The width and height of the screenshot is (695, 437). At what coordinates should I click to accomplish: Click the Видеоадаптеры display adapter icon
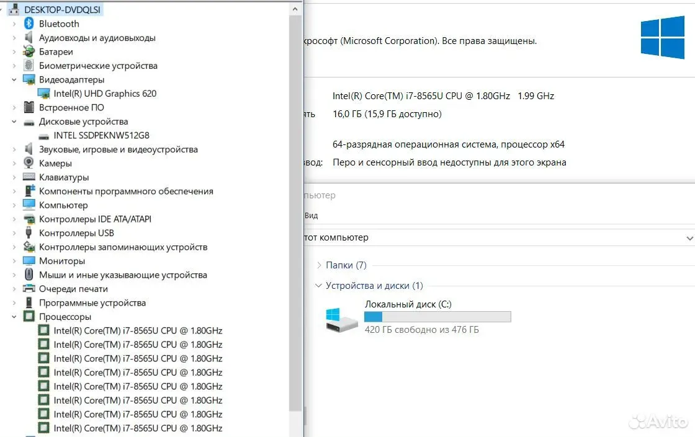click(x=29, y=80)
